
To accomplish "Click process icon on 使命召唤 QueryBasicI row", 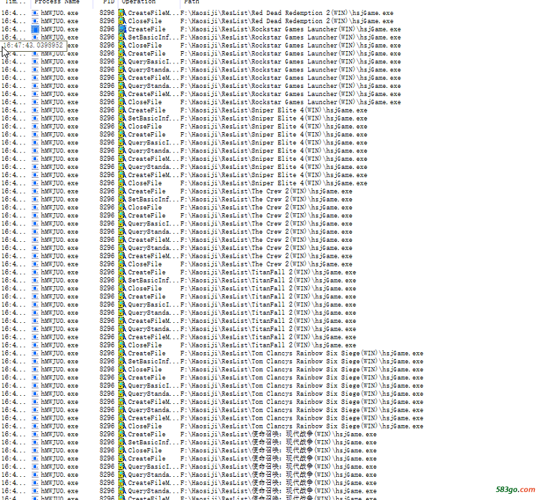I will (35, 467).
